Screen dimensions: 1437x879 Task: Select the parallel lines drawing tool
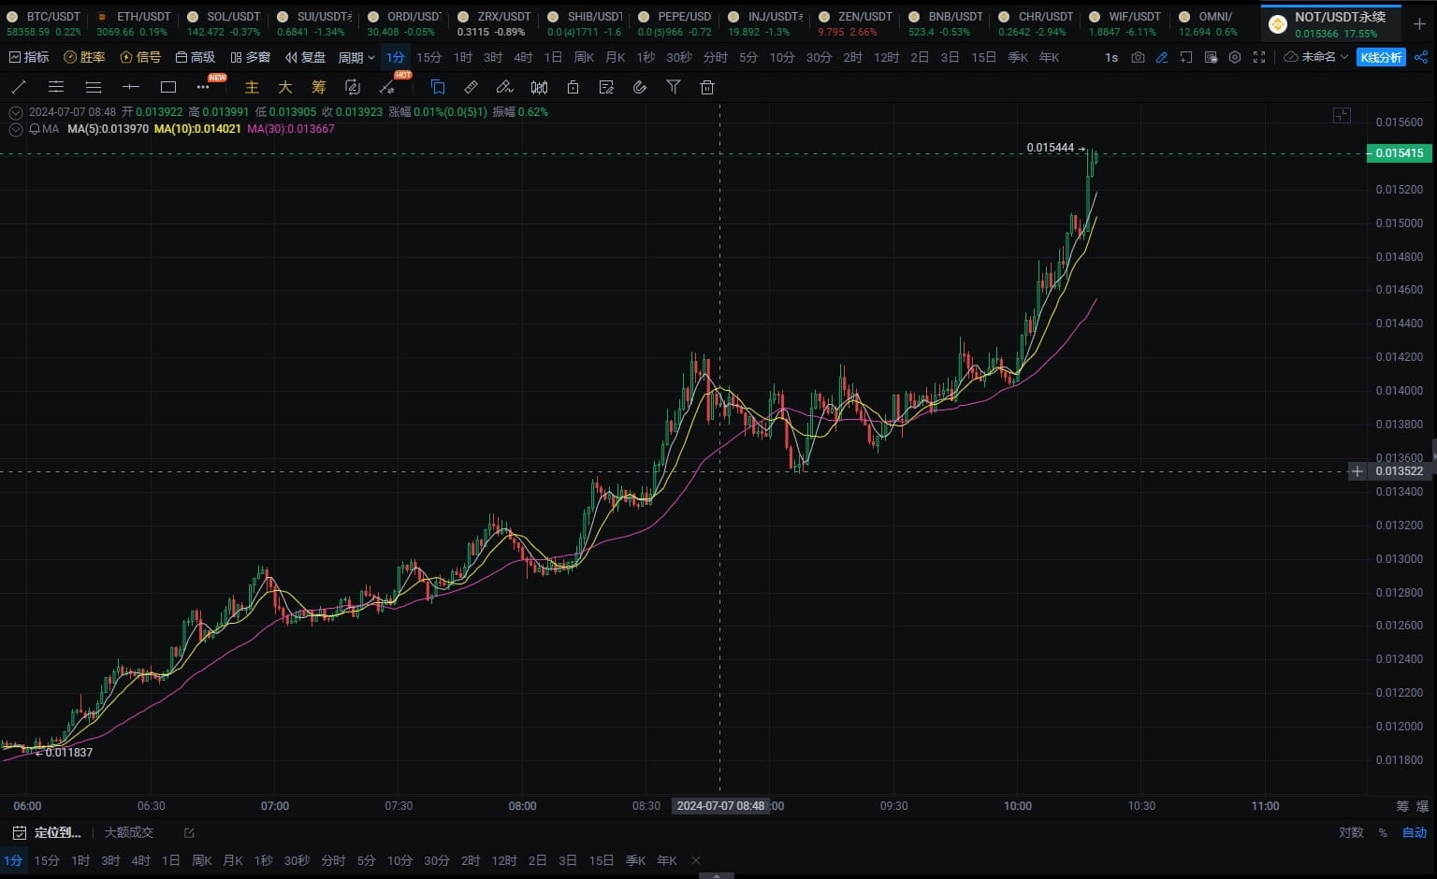56,87
